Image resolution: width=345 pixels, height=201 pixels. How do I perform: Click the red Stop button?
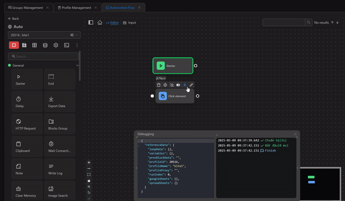(x=14, y=45)
